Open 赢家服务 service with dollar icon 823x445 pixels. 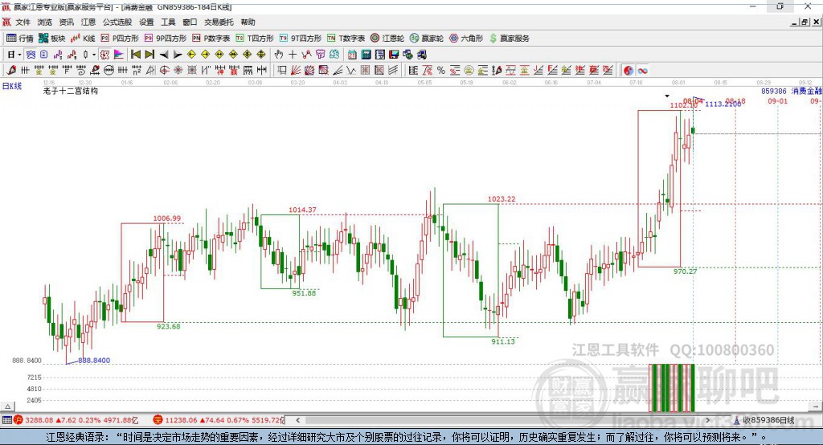tap(510, 39)
